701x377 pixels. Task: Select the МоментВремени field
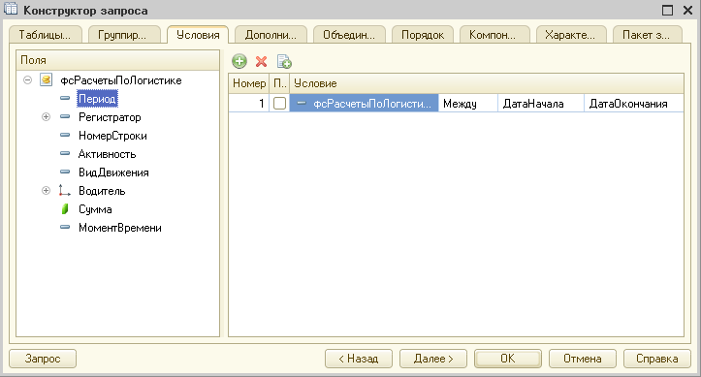(120, 228)
